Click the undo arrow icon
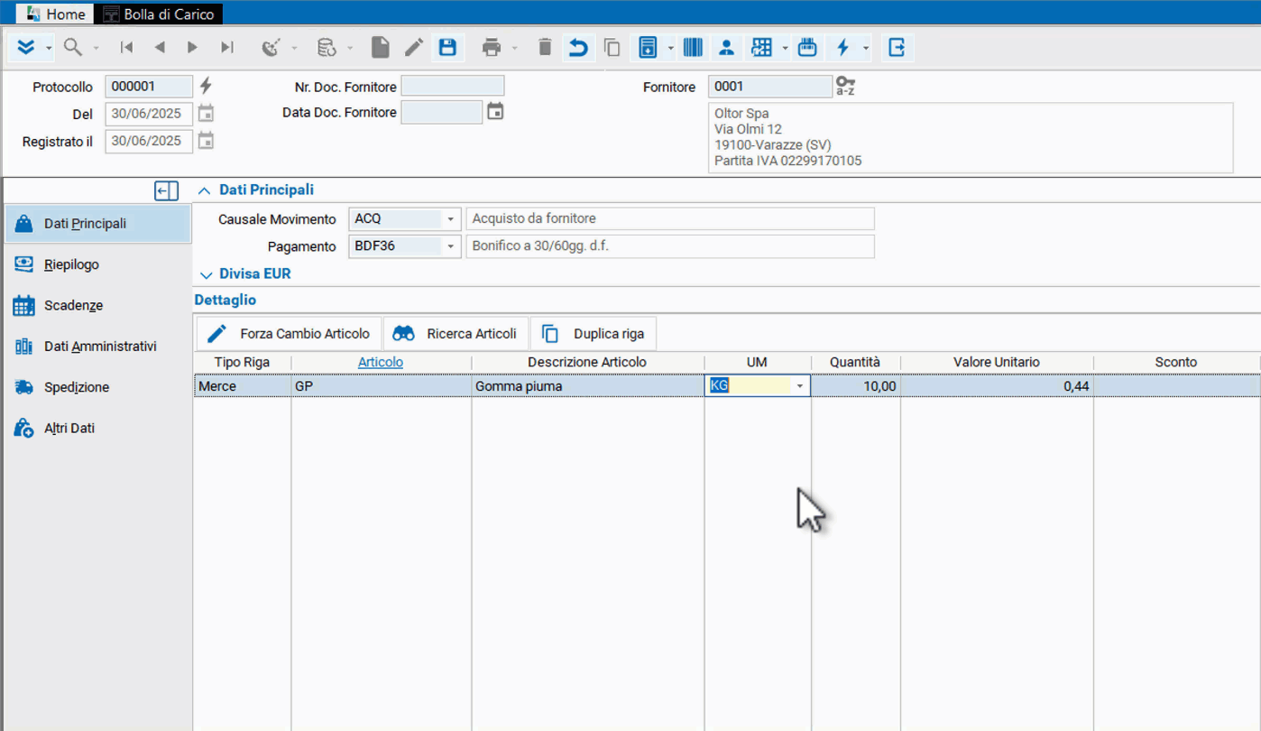This screenshot has width=1261, height=731. coord(578,48)
